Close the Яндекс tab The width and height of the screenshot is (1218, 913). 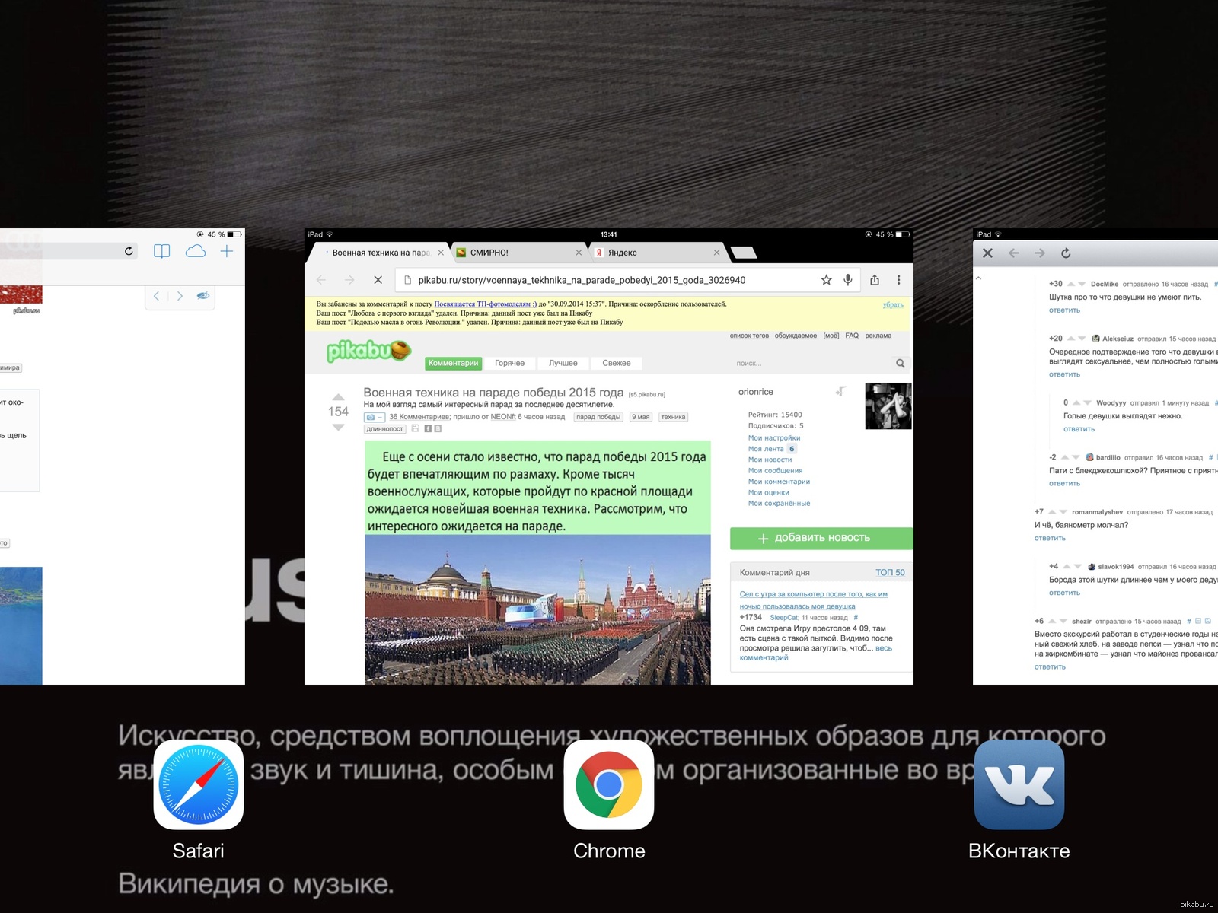point(716,253)
